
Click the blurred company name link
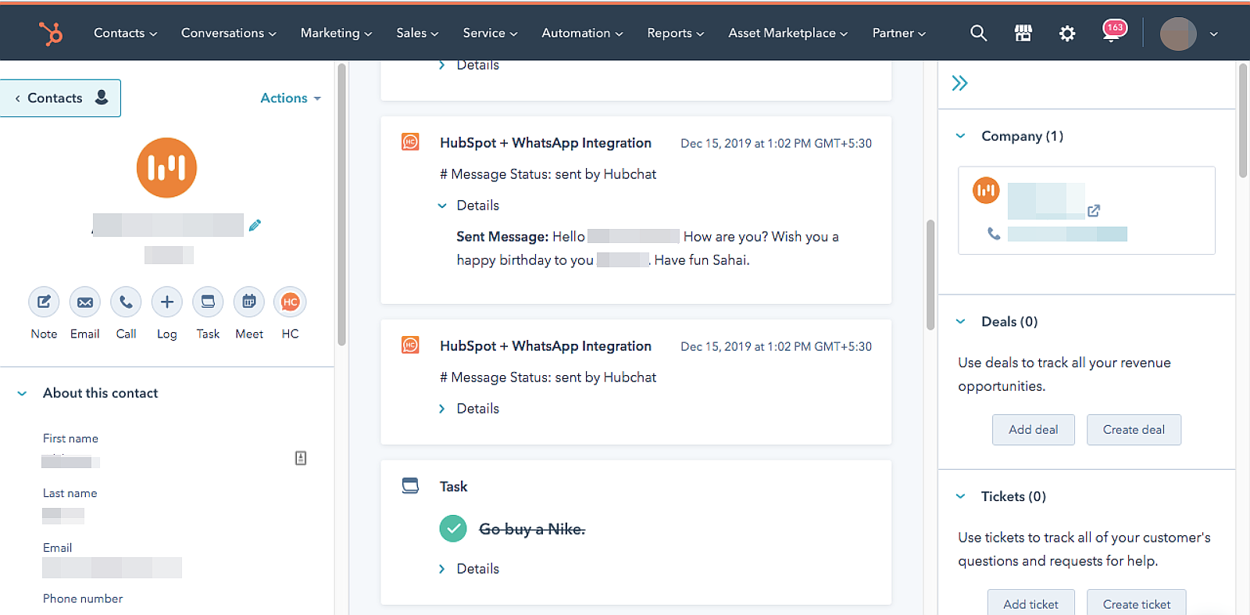(x=1046, y=201)
